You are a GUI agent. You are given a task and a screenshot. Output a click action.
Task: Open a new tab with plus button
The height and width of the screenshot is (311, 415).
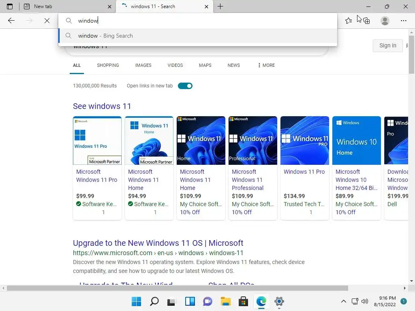(x=220, y=6)
